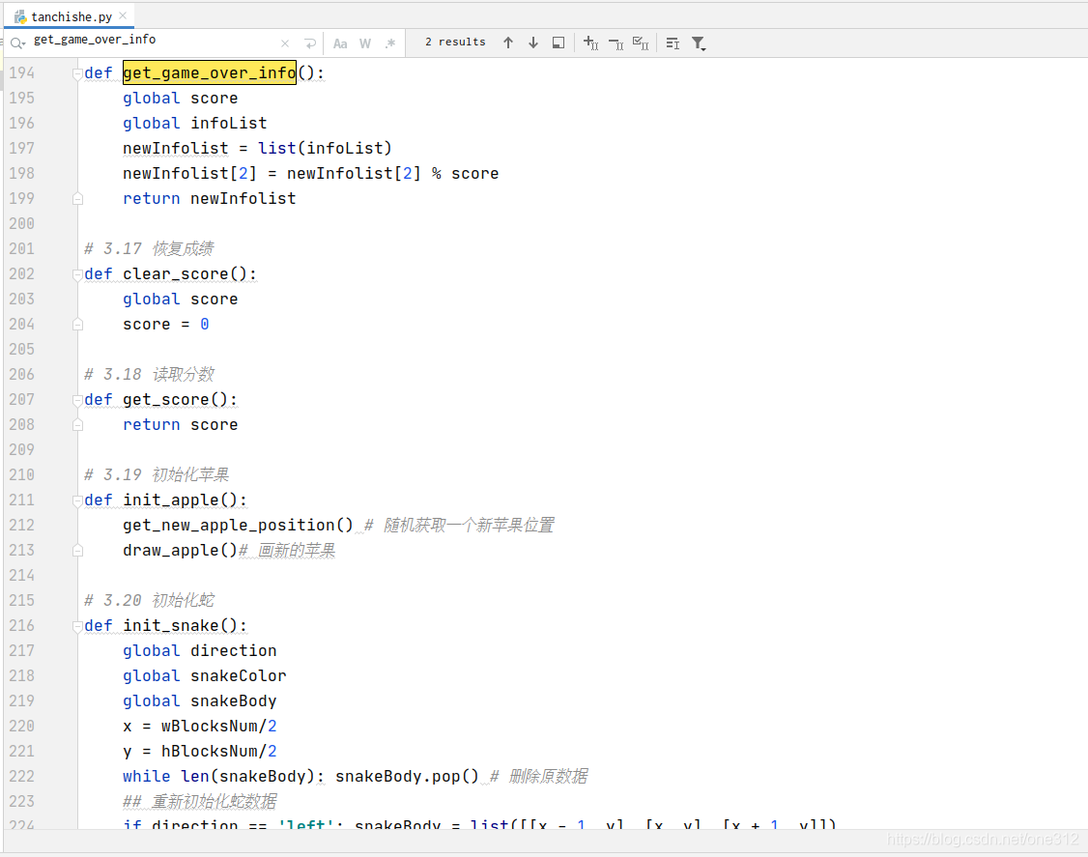1088x857 pixels.
Task: Open the search filter dropdown
Action: click(699, 43)
